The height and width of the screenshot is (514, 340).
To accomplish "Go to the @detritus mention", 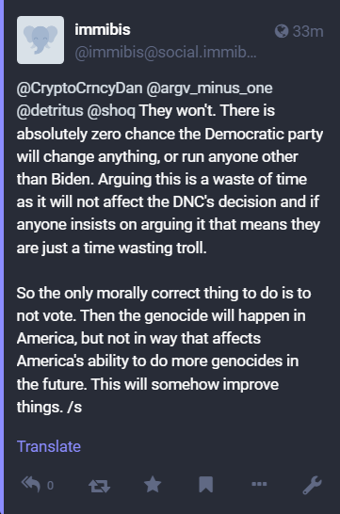I will (x=50, y=111).
